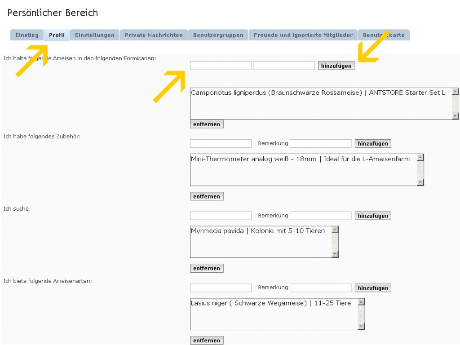
Task: Remove the selected Camponotus ligniperdus entry with entfernen
Action: [207, 124]
